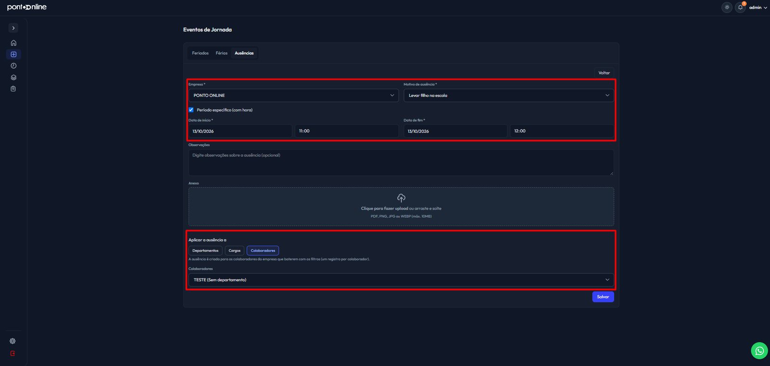The width and height of the screenshot is (770, 366).
Task: Open the notifications bell
Action: coord(740,7)
